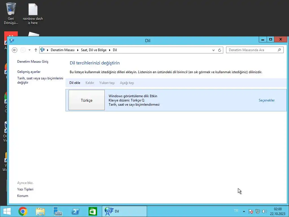Minimize the Dil window
The width and height of the screenshot is (289, 217).
pyautogui.click(x=263, y=40)
